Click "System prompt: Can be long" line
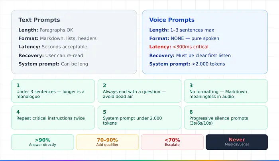 tap(53, 64)
